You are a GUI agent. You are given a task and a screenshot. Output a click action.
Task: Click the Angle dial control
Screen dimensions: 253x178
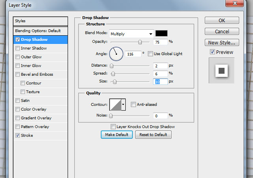(x=116, y=54)
